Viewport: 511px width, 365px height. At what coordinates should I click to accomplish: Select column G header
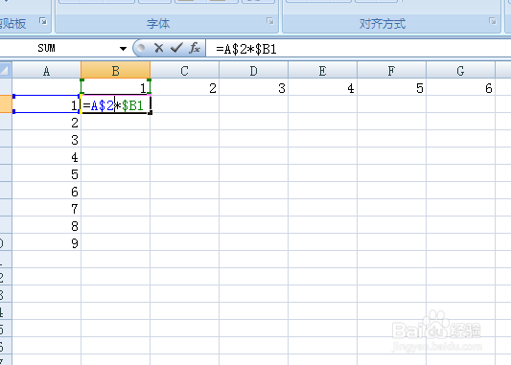(460, 70)
